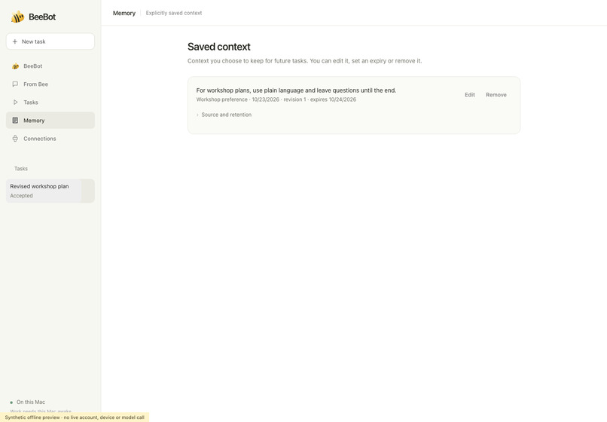Click the 'Tasks' section label in sidebar

coord(21,169)
